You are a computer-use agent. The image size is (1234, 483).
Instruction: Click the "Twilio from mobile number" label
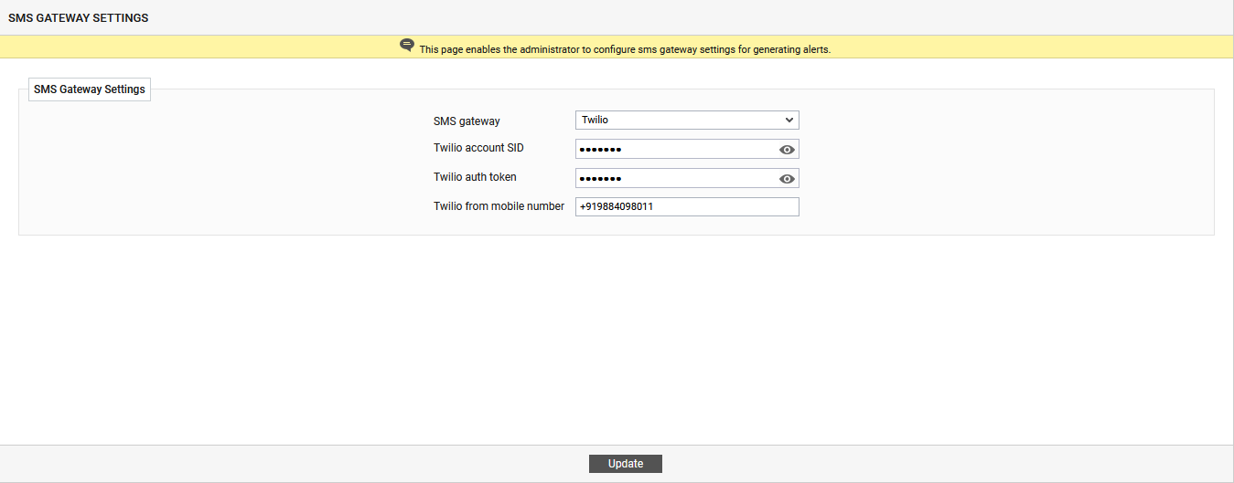[x=499, y=206]
